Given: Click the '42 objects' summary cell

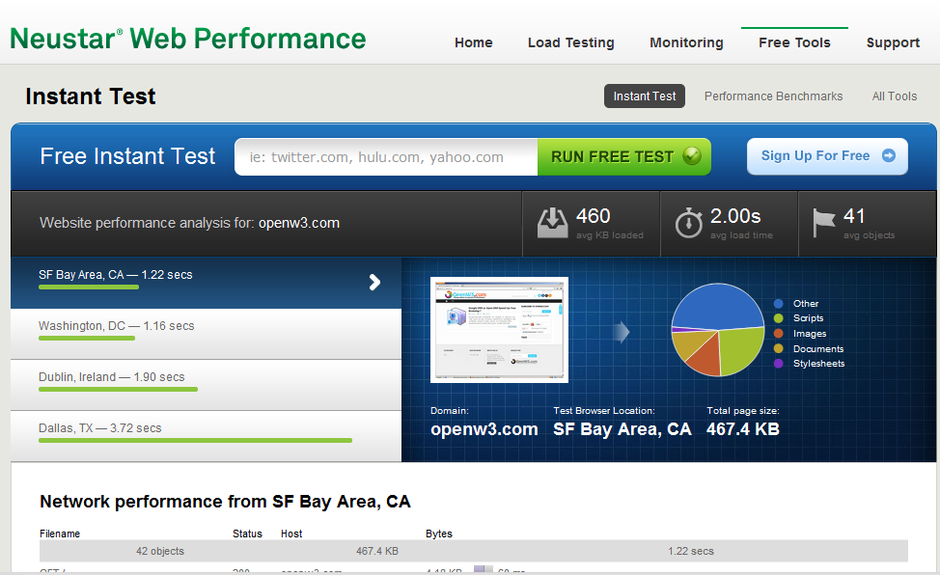Looking at the screenshot, I should point(160,551).
